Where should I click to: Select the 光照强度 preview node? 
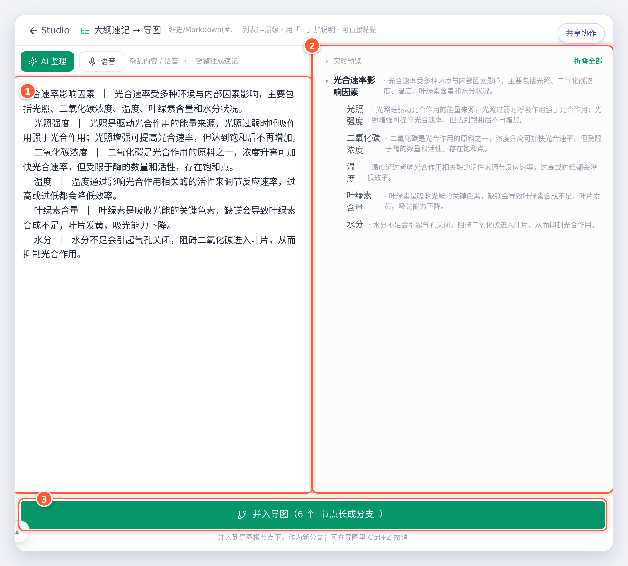(355, 115)
